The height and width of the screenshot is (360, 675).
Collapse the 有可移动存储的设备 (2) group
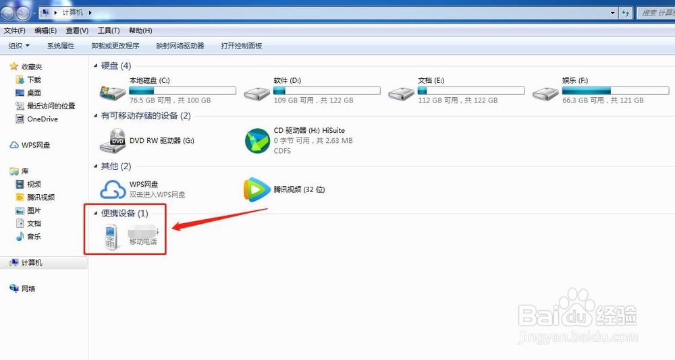click(x=96, y=116)
